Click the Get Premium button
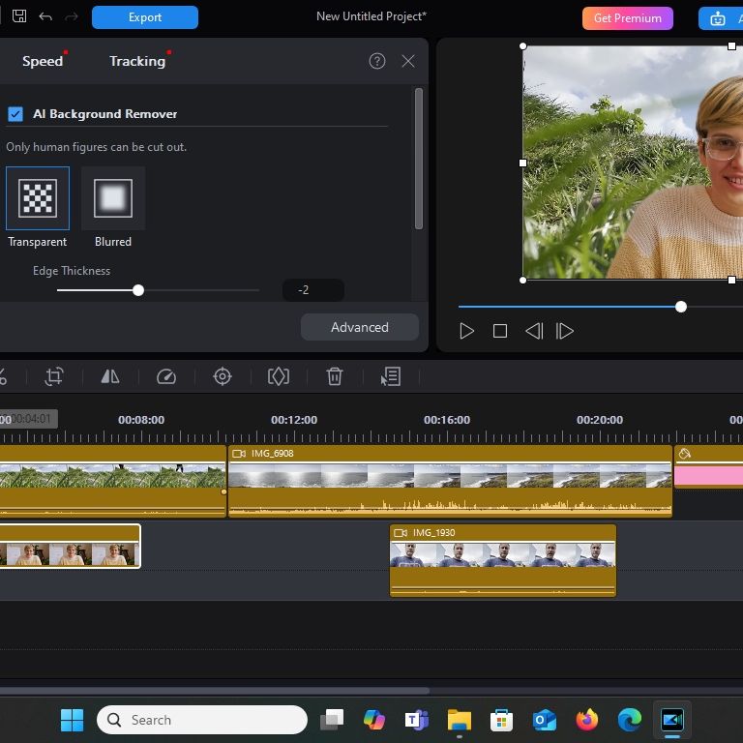The image size is (743, 743). (x=627, y=18)
